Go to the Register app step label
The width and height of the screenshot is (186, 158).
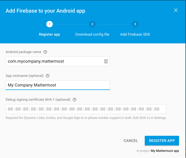pos(50,34)
